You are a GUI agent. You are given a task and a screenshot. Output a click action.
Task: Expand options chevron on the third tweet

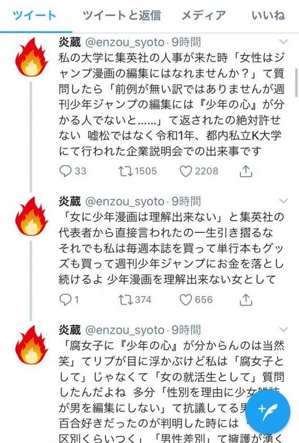[283, 329]
